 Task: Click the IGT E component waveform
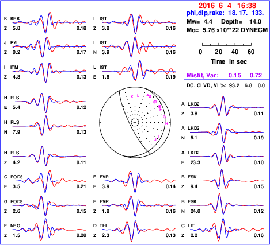tap(139, 71)
